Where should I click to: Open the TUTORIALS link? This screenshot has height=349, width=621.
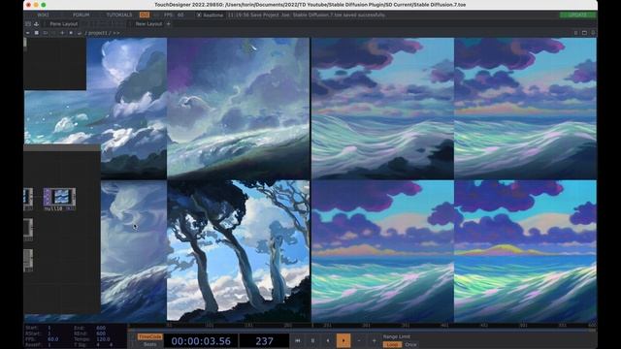point(119,16)
